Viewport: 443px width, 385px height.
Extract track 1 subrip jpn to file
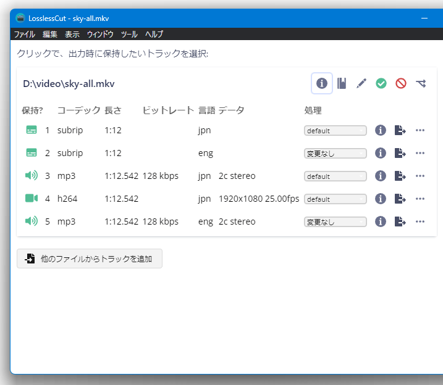pos(400,130)
